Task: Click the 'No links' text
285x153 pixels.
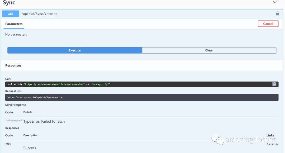Action: tap(272, 144)
